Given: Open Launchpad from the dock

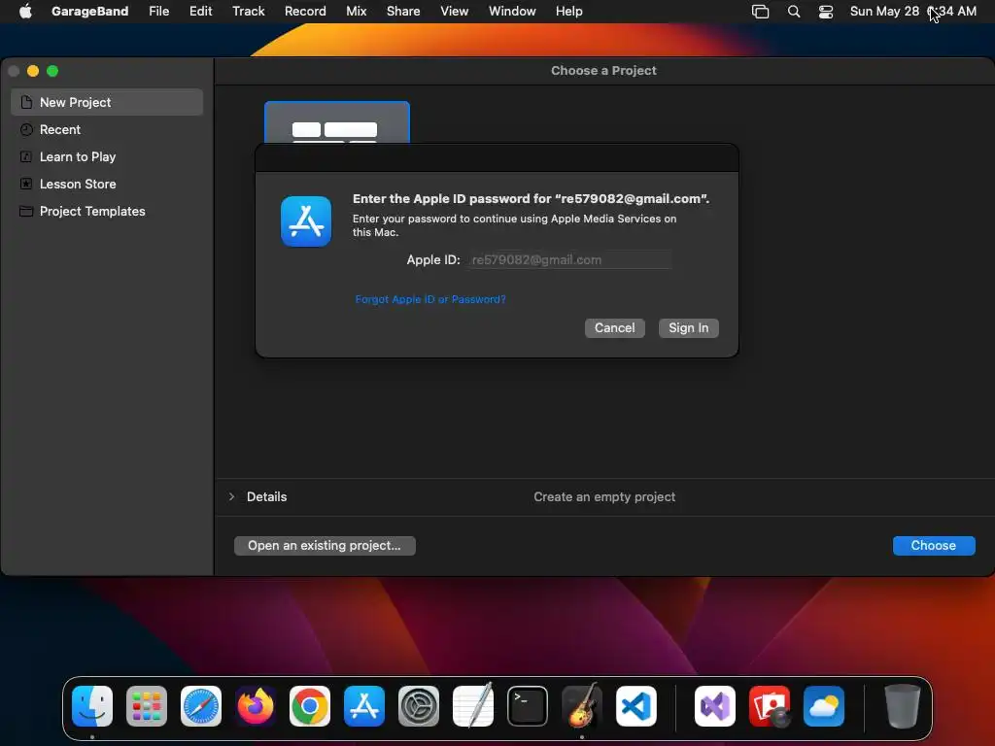Looking at the screenshot, I should (147, 706).
